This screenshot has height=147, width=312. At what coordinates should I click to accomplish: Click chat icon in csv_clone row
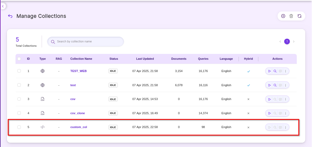coord(280,113)
